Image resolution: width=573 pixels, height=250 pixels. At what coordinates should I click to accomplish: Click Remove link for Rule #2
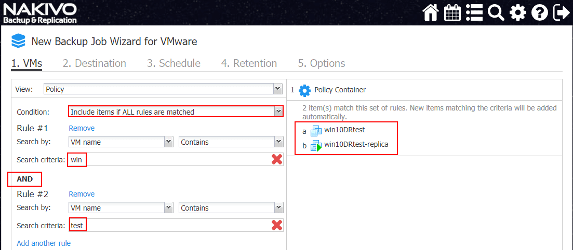point(82,194)
